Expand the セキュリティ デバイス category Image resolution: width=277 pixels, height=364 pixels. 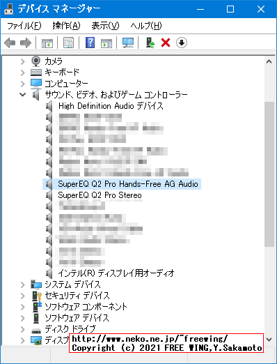[22, 296]
